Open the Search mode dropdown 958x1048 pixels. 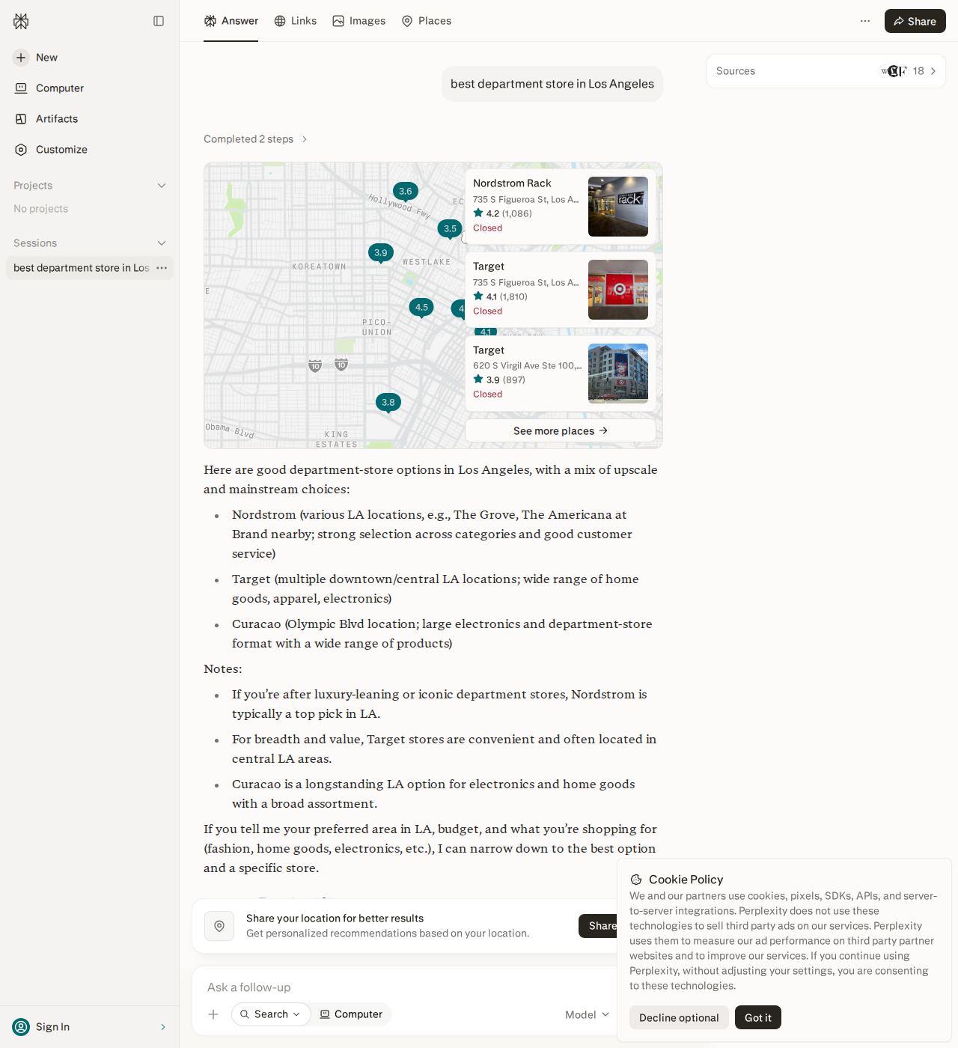tap(271, 1014)
